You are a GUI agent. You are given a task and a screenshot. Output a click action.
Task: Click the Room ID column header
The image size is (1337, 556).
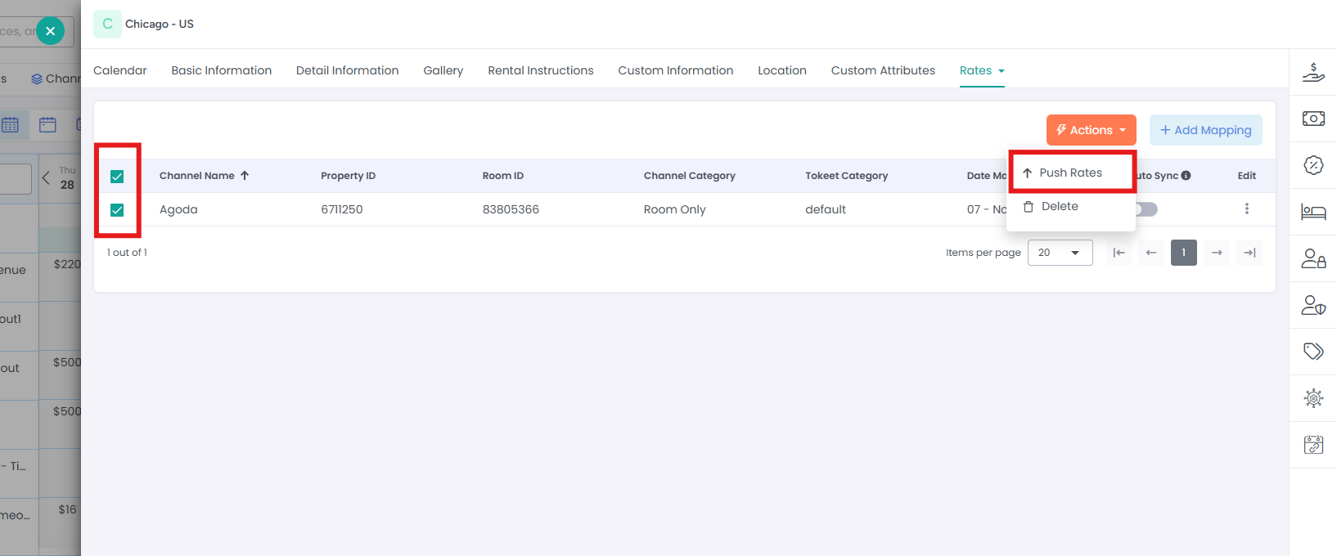click(x=502, y=175)
